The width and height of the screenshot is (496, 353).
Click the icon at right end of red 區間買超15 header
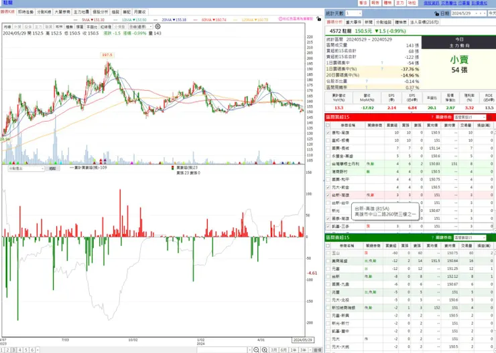[x=491, y=117]
